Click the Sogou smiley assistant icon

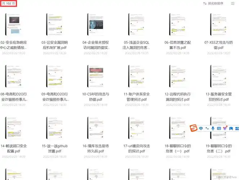coord(231,128)
